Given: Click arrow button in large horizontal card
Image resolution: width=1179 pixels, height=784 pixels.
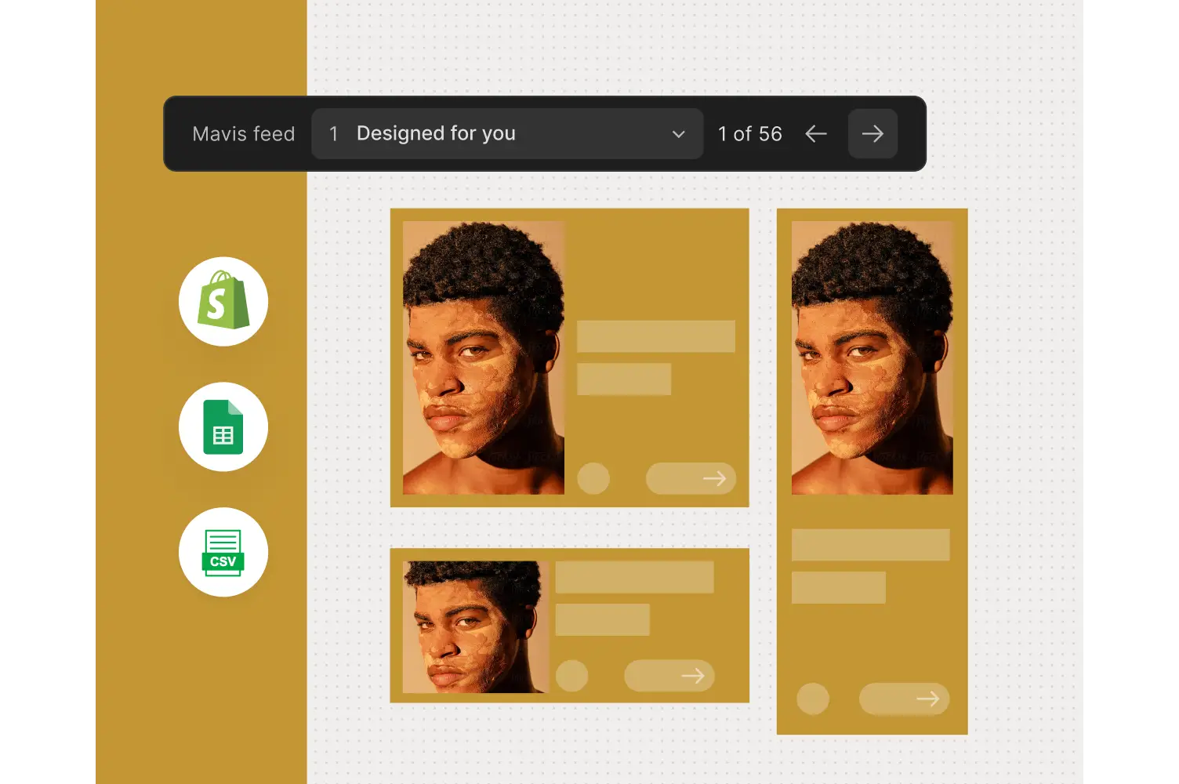Looking at the screenshot, I should [691, 478].
